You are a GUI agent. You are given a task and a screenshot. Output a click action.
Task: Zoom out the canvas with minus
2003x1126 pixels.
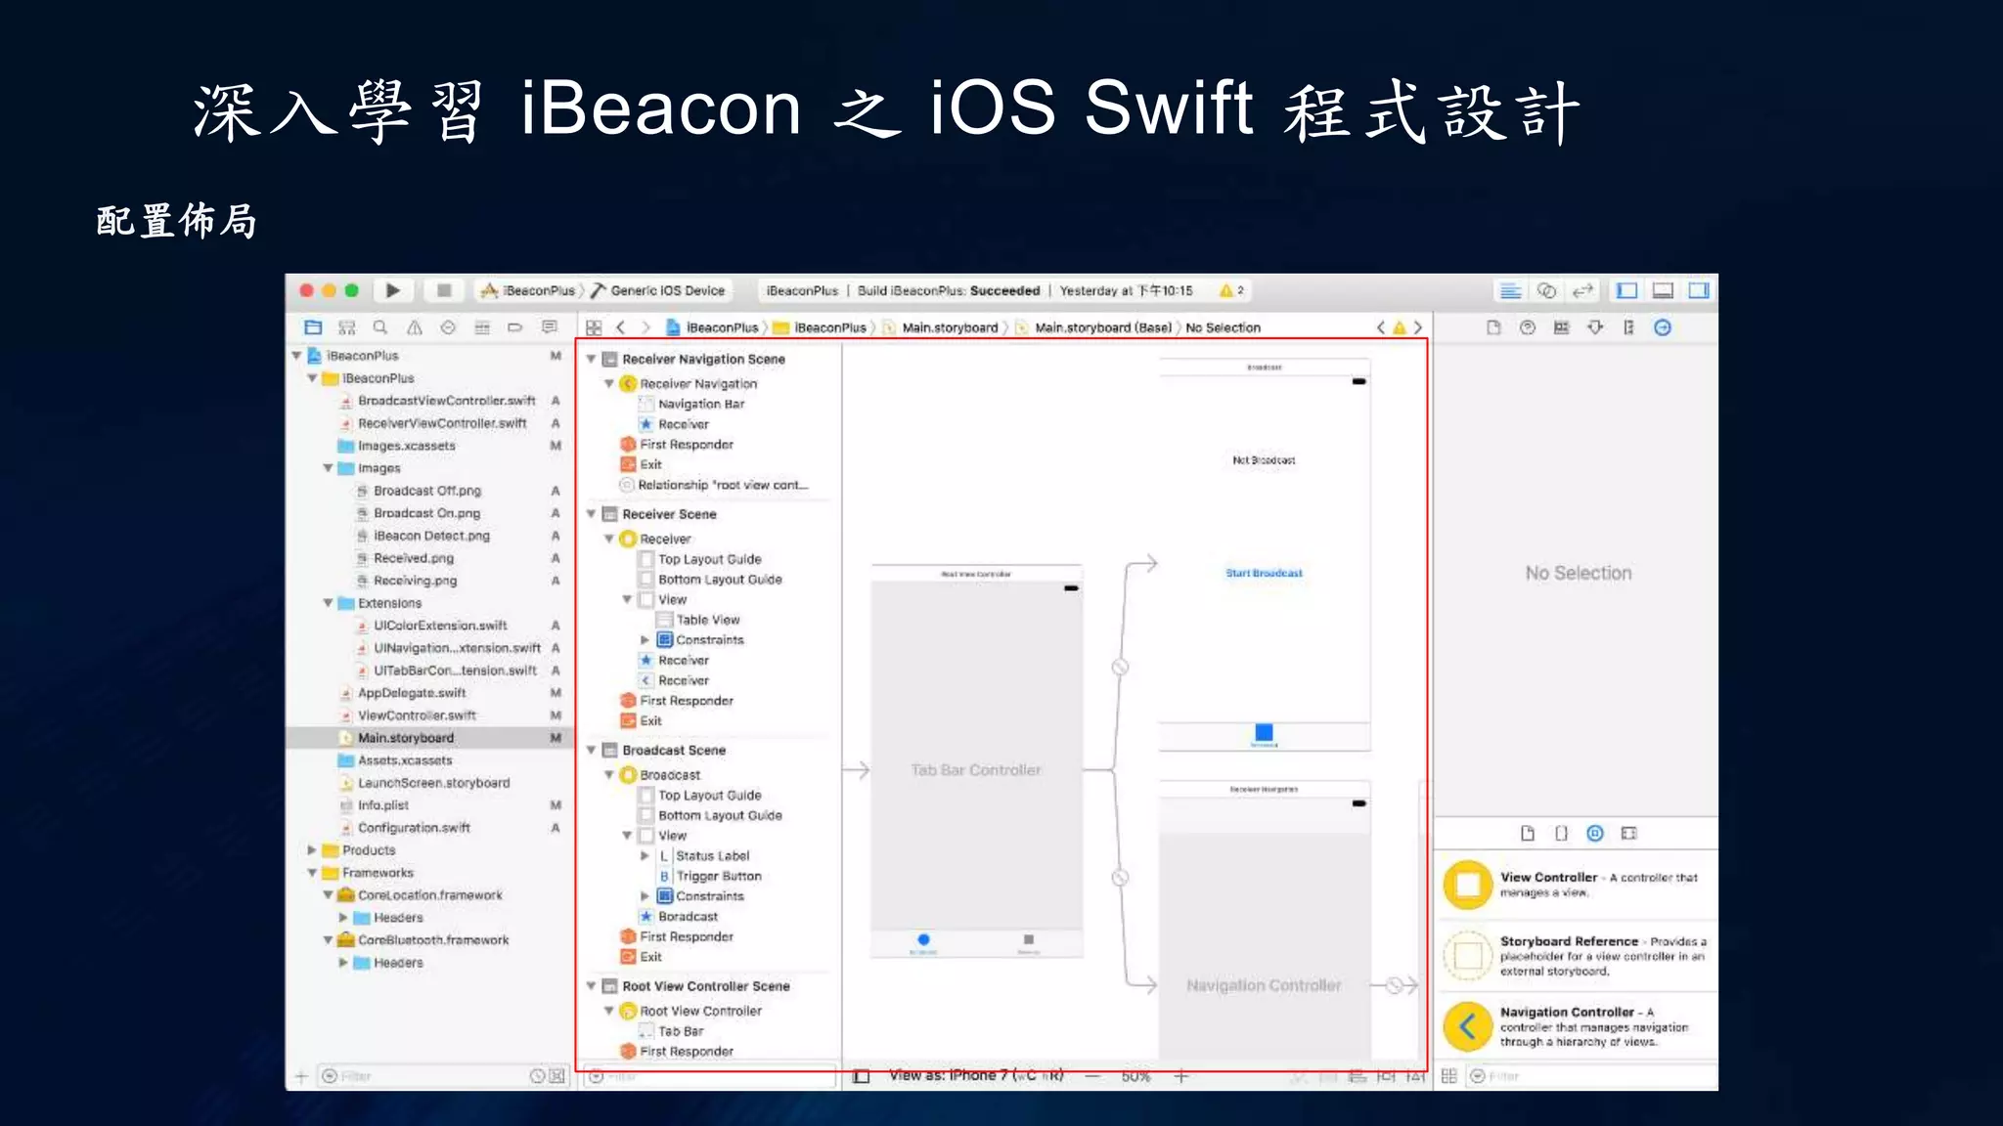(1093, 1076)
